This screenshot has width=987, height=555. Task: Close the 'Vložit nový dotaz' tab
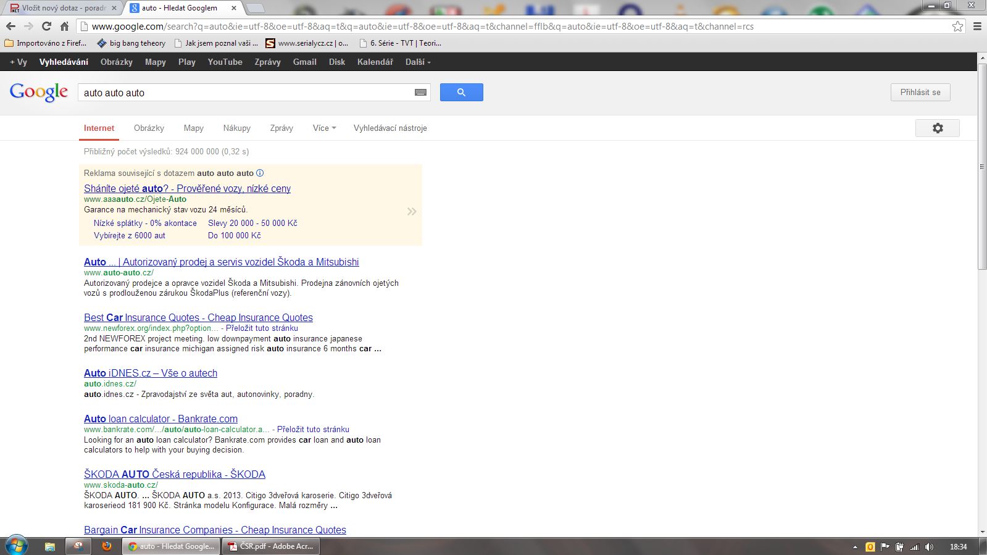tap(114, 8)
